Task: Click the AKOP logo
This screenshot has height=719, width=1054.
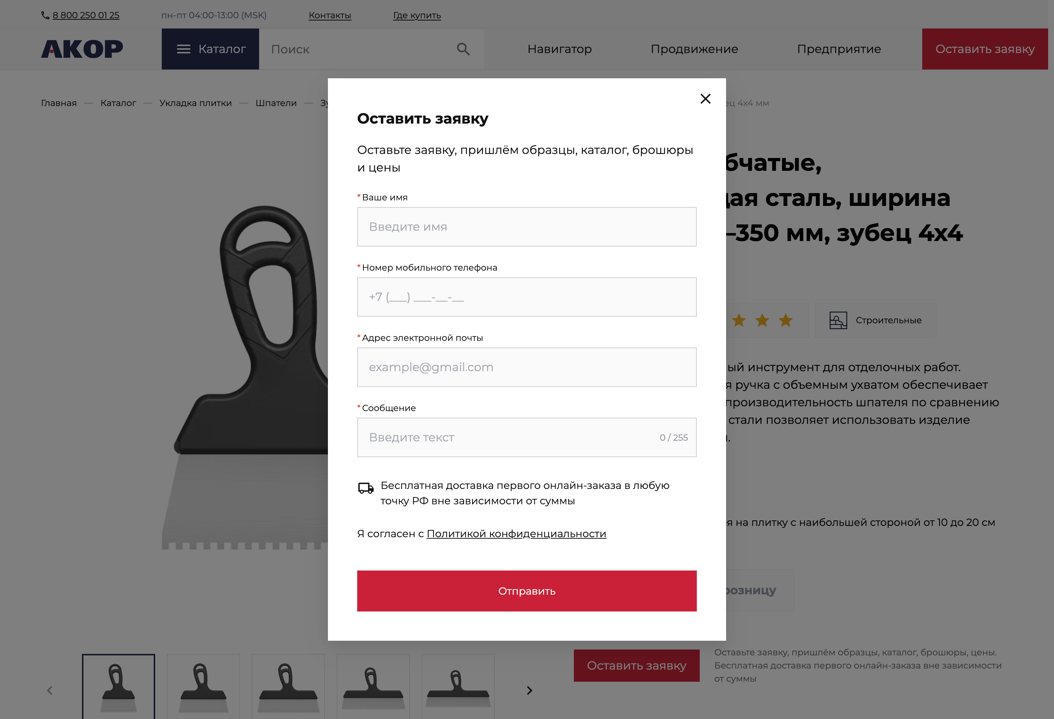Action: [82, 49]
